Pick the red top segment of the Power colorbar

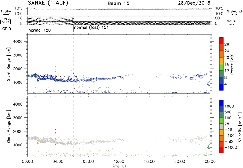click(221, 41)
